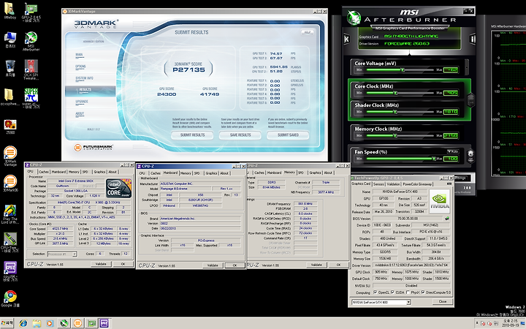Open the Start menu button
Screen dimensions: 526x329
tap(7, 323)
